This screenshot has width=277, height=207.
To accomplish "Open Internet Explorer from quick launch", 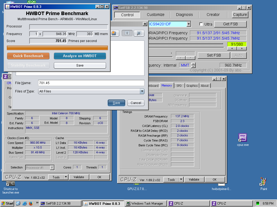I will click(25, 203).
